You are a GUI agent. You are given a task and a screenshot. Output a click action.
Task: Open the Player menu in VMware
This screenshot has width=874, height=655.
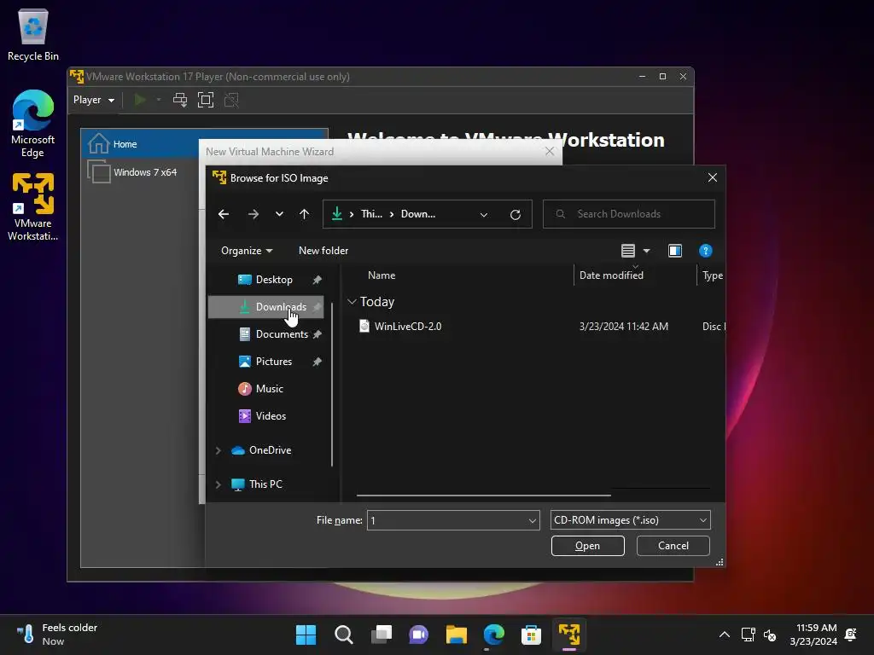point(94,101)
